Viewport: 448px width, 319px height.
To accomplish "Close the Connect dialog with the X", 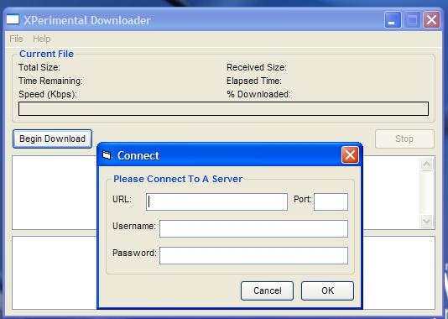I will click(x=350, y=155).
